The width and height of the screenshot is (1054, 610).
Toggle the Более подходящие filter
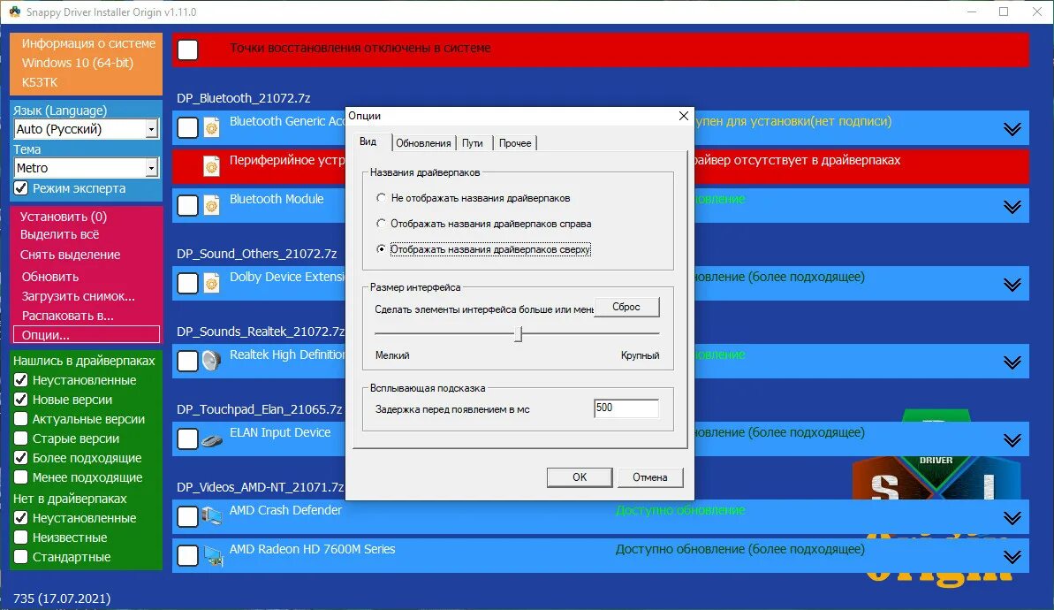click(x=21, y=458)
